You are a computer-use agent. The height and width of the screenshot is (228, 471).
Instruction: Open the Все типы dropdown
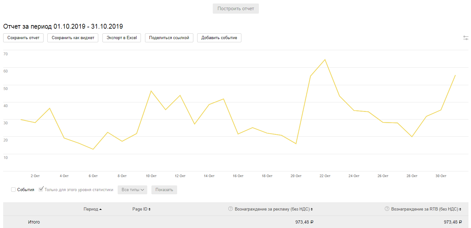pyautogui.click(x=133, y=190)
